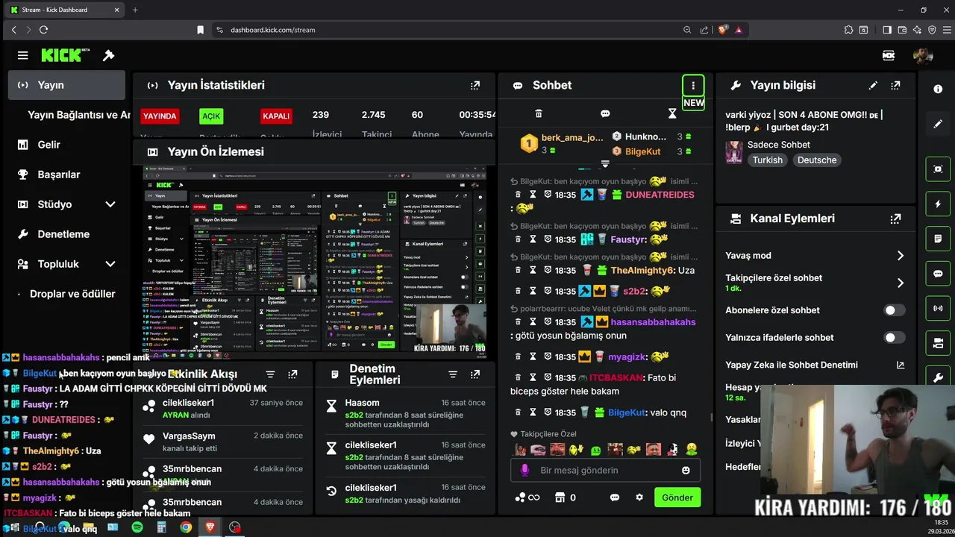Click the Kick logo
The width and height of the screenshot is (955, 537).
pyautogui.click(x=66, y=55)
